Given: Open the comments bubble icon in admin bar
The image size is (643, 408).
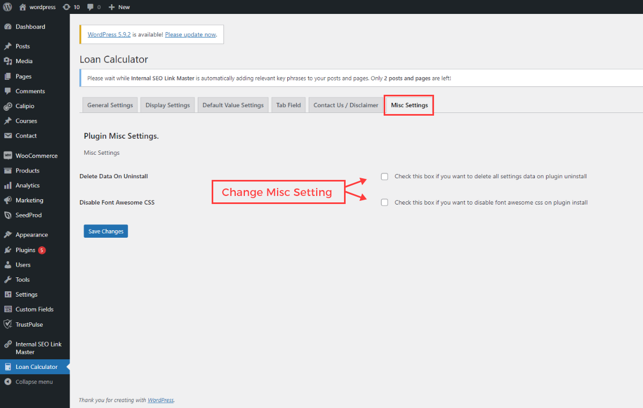Looking at the screenshot, I should [91, 7].
